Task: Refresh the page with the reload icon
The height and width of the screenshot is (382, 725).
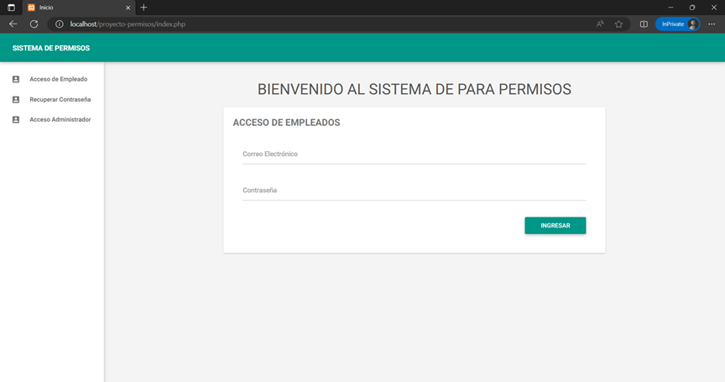Action: click(34, 24)
